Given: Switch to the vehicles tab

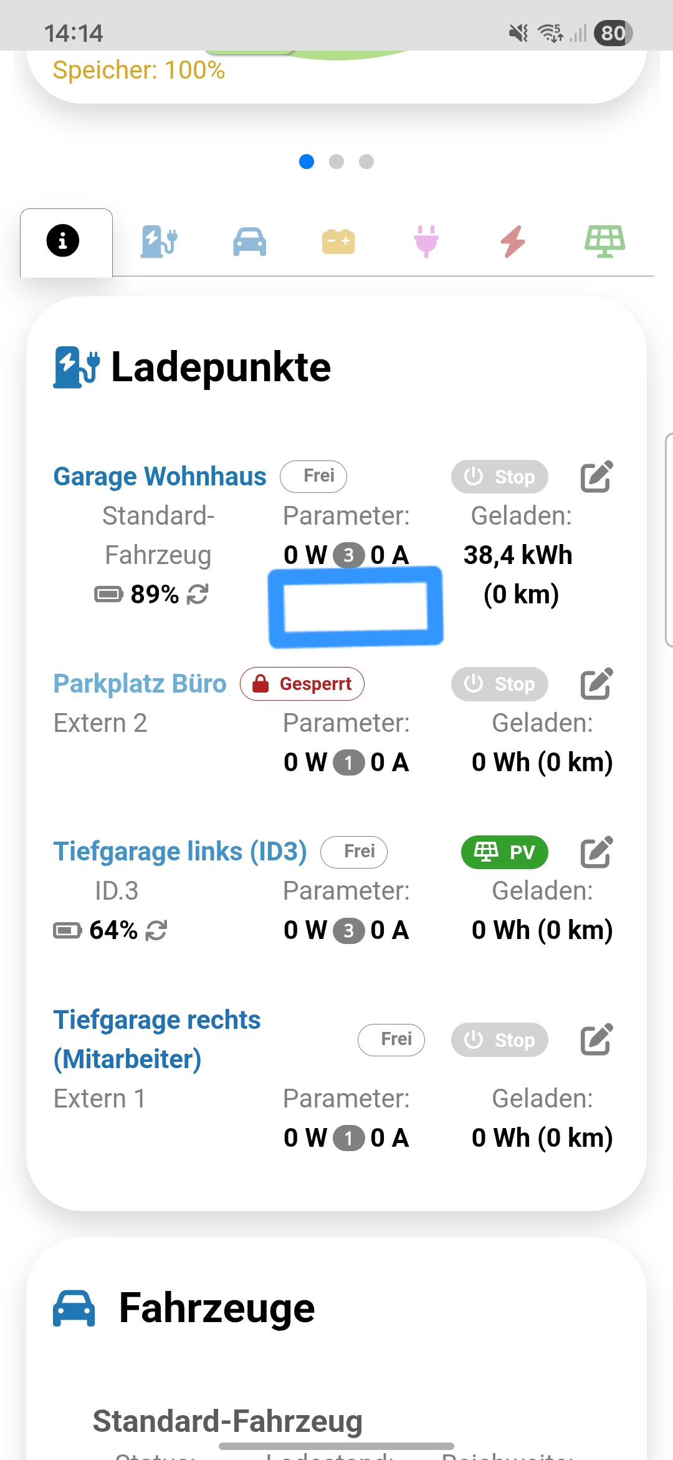Looking at the screenshot, I should [x=249, y=241].
